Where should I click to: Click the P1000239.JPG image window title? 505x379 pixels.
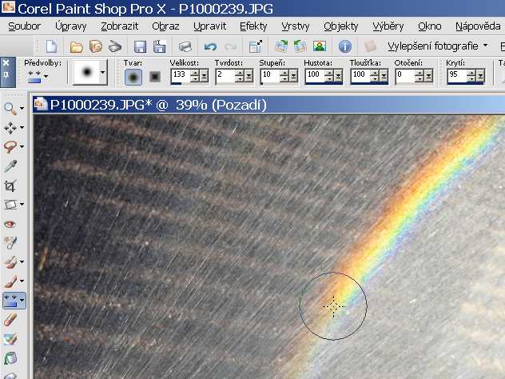[158, 105]
